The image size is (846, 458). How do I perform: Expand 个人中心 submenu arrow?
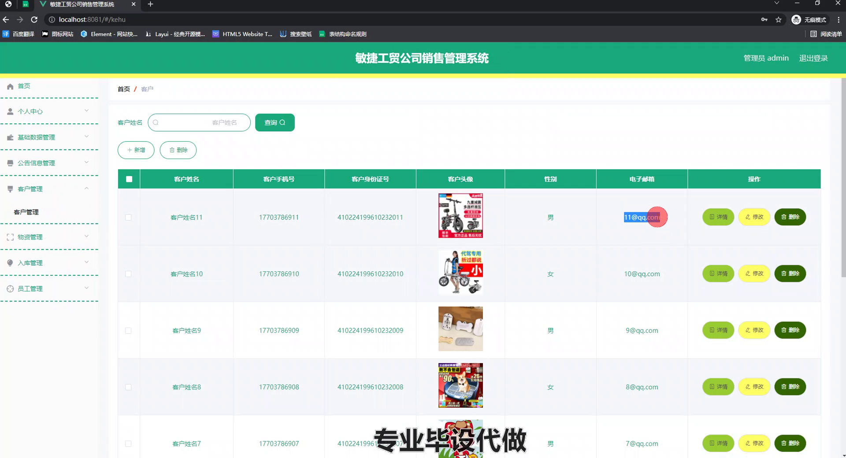tap(86, 111)
